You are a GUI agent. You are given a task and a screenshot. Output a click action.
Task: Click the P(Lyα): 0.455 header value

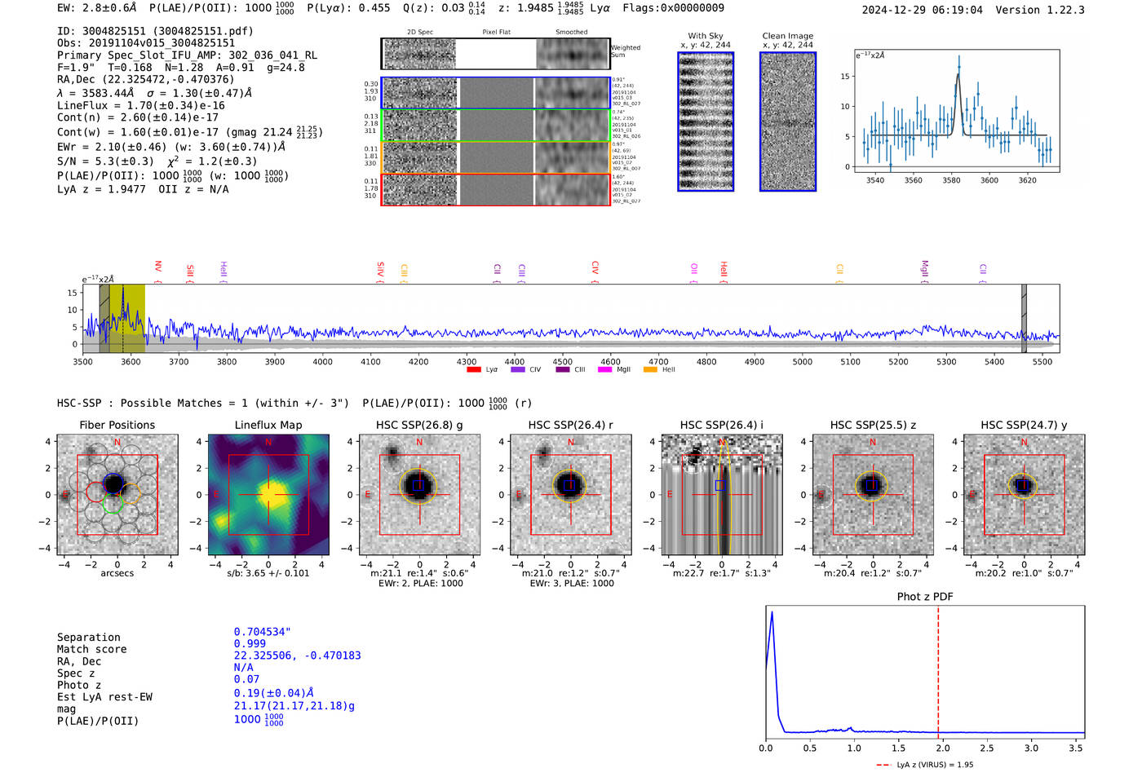(348, 8)
